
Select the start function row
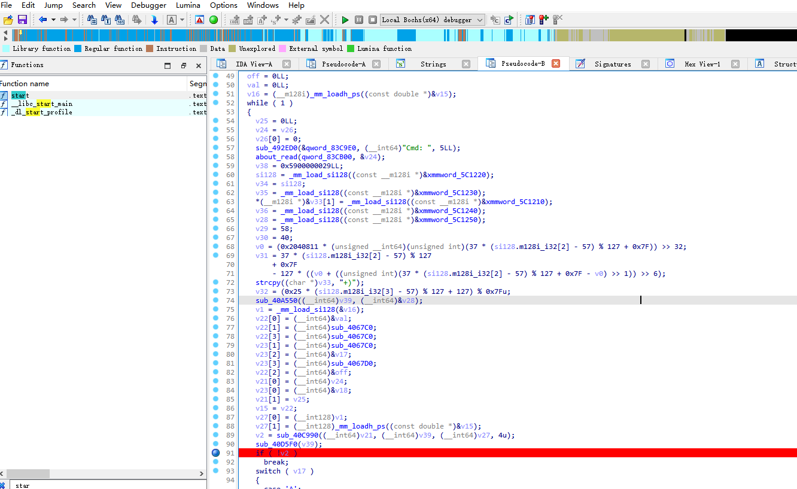103,95
